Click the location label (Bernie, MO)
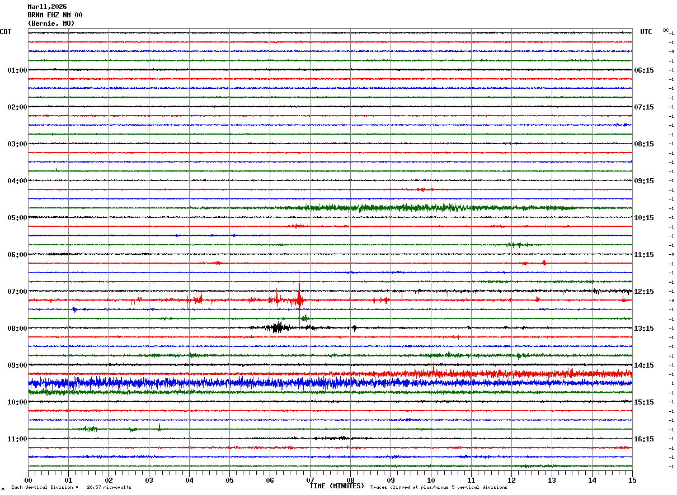This screenshot has height=495, width=677. 51,23
